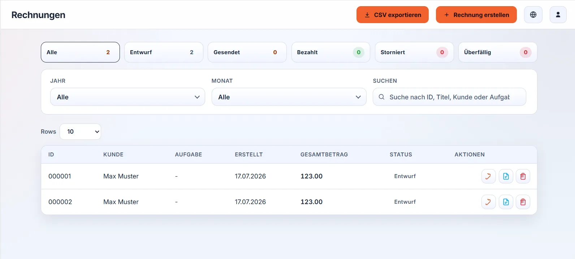Delete invoice 000002 with the trash icon
The image size is (575, 259).
coord(523,202)
